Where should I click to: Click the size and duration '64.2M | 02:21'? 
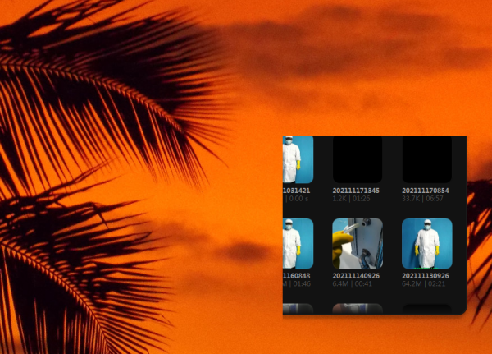point(424,284)
